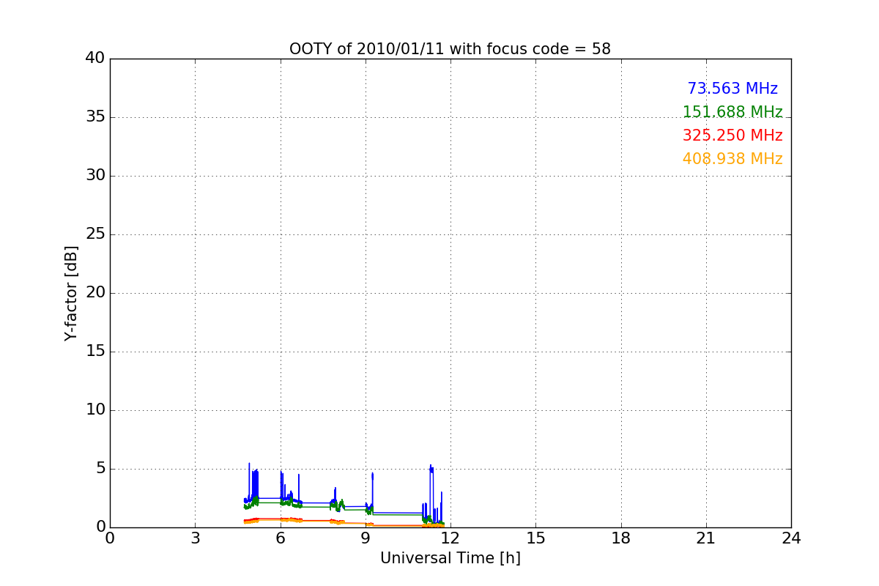Click x-axis tick label 15
The image size is (879, 586).
535,538
